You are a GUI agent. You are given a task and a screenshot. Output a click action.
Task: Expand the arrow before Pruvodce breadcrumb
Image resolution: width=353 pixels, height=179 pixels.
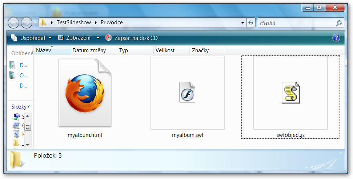[x=96, y=23]
